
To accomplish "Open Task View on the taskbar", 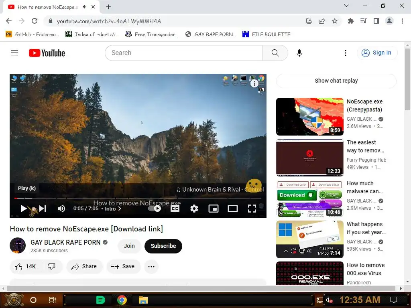I will click(x=53, y=300).
